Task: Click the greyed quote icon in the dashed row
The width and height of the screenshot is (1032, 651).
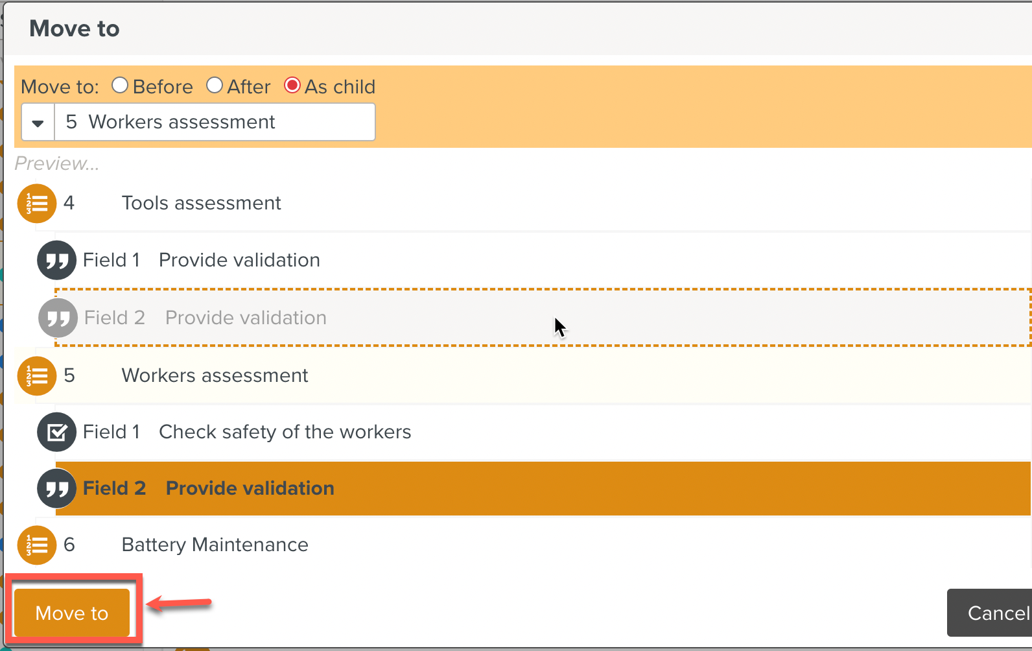Action: click(x=58, y=318)
